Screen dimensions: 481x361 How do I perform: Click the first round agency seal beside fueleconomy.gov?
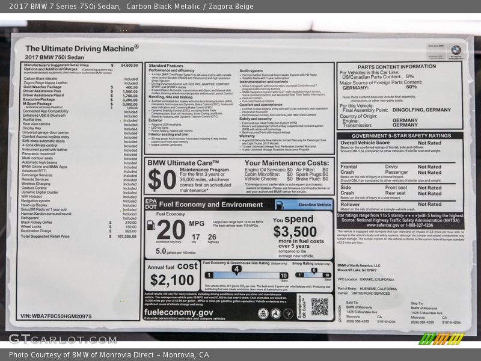click(263, 313)
